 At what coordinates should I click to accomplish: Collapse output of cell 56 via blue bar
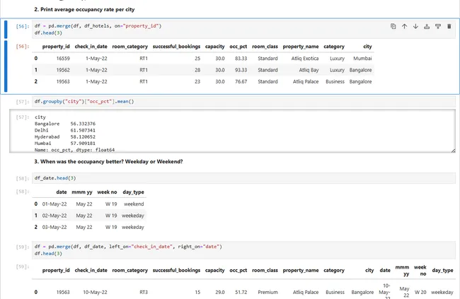pyautogui.click(x=6, y=66)
